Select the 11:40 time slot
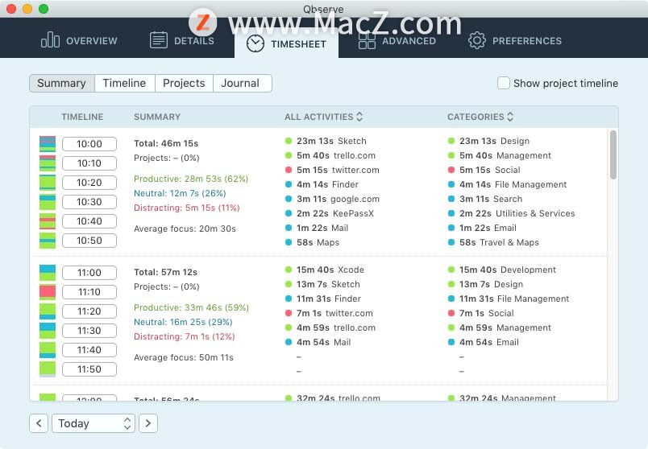Screen dimensions: 648x449 point(89,350)
